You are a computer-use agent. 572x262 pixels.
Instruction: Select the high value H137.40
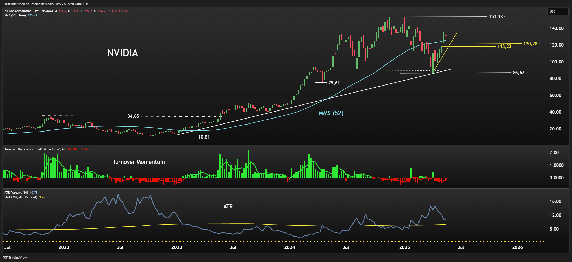click(74, 11)
